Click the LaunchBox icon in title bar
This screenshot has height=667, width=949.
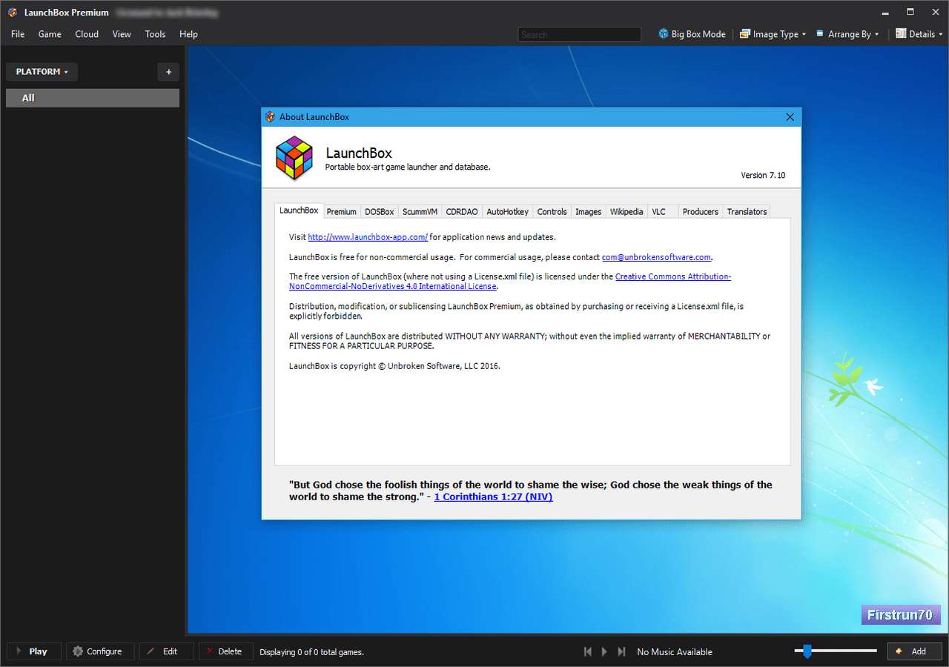point(12,13)
